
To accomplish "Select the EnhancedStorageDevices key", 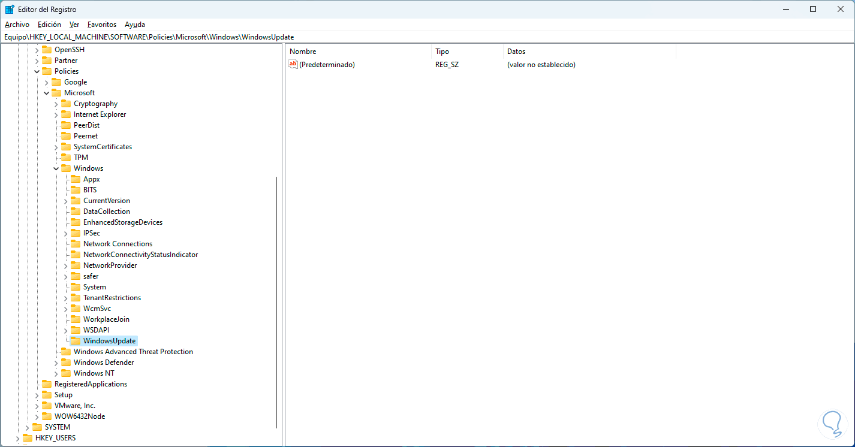I will (123, 222).
